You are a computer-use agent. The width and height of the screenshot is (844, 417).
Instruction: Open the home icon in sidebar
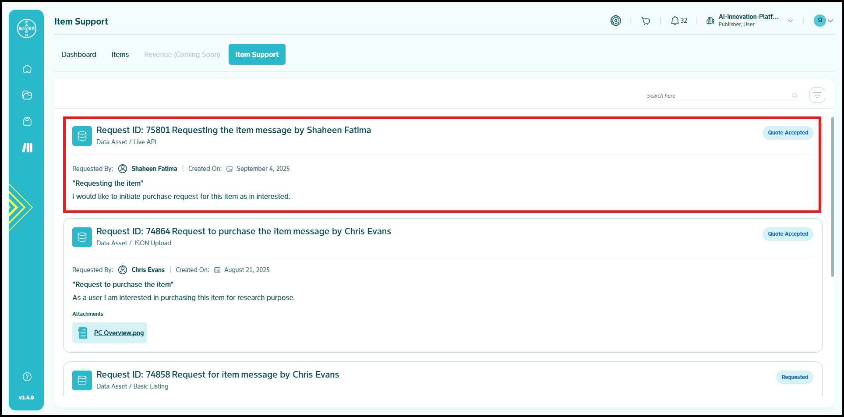click(x=27, y=69)
